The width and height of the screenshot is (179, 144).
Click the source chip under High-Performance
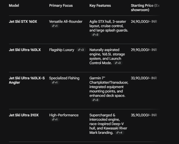(x=55, y=120)
